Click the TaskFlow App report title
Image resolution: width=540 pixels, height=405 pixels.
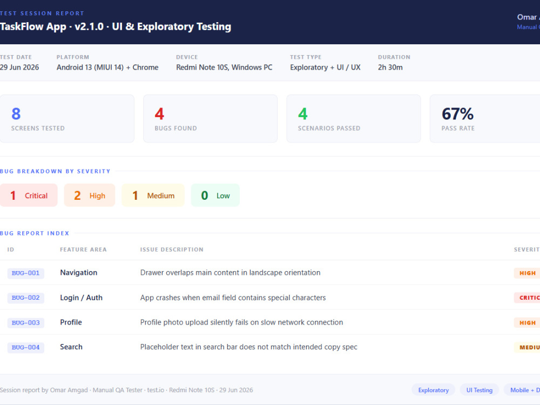[116, 26]
